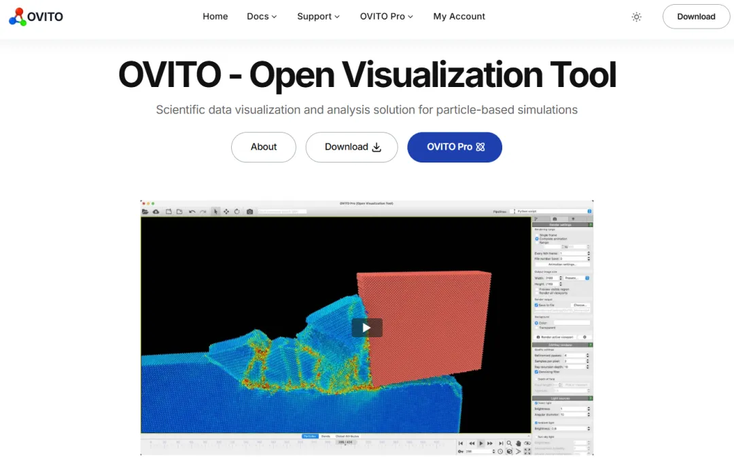734x463 pixels.
Task: Click the timeline frame slider handle
Action: (x=345, y=443)
